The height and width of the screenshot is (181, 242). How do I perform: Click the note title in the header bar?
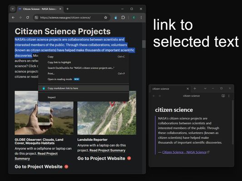[x=192, y=96]
